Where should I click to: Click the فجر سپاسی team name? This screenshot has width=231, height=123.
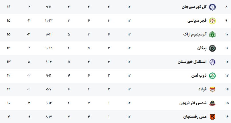[197, 21]
